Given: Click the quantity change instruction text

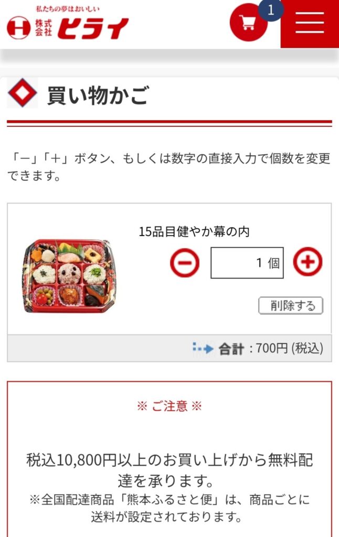Looking at the screenshot, I should click(x=169, y=167).
